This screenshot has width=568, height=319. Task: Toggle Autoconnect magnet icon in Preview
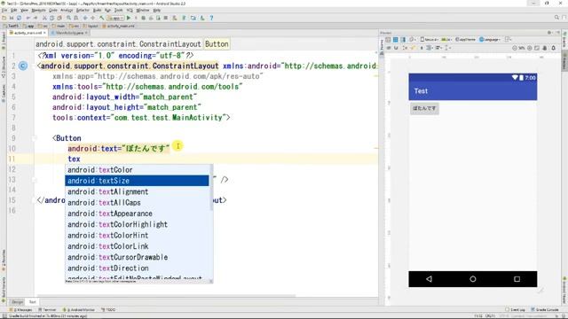[396, 48]
